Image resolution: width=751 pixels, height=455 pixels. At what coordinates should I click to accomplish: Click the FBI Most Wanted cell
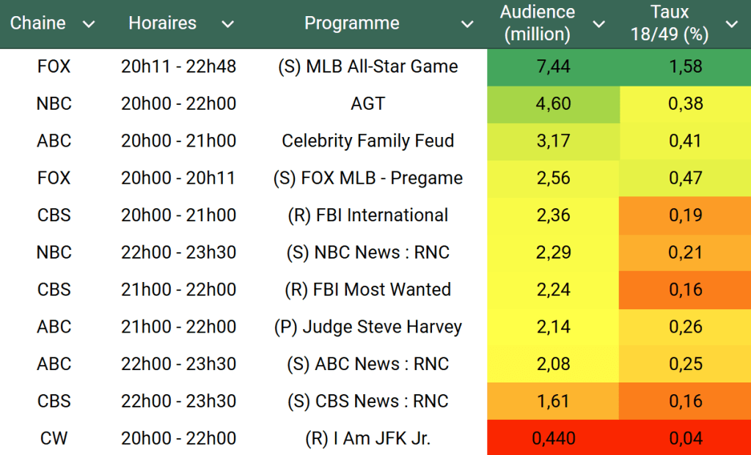click(367, 289)
